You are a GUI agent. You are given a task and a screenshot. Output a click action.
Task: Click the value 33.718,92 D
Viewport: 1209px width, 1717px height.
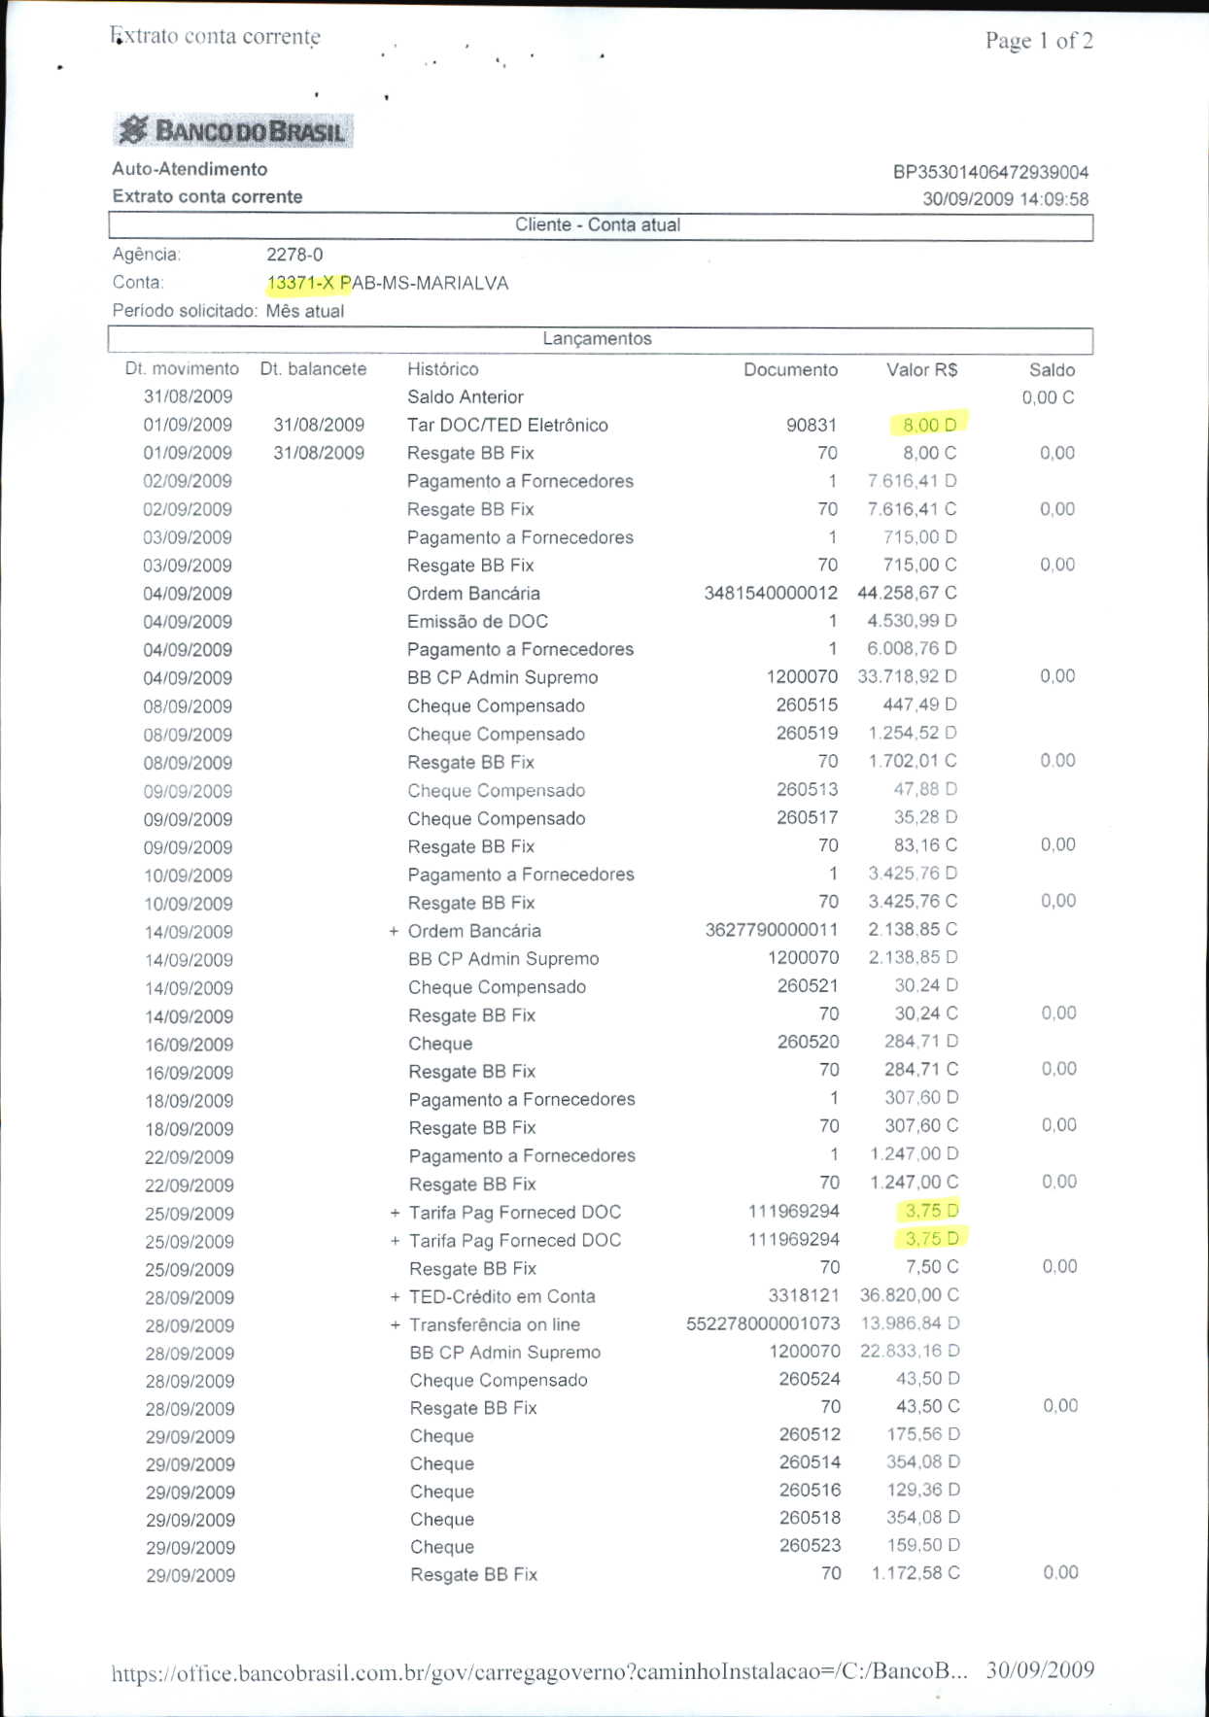pos(907,677)
